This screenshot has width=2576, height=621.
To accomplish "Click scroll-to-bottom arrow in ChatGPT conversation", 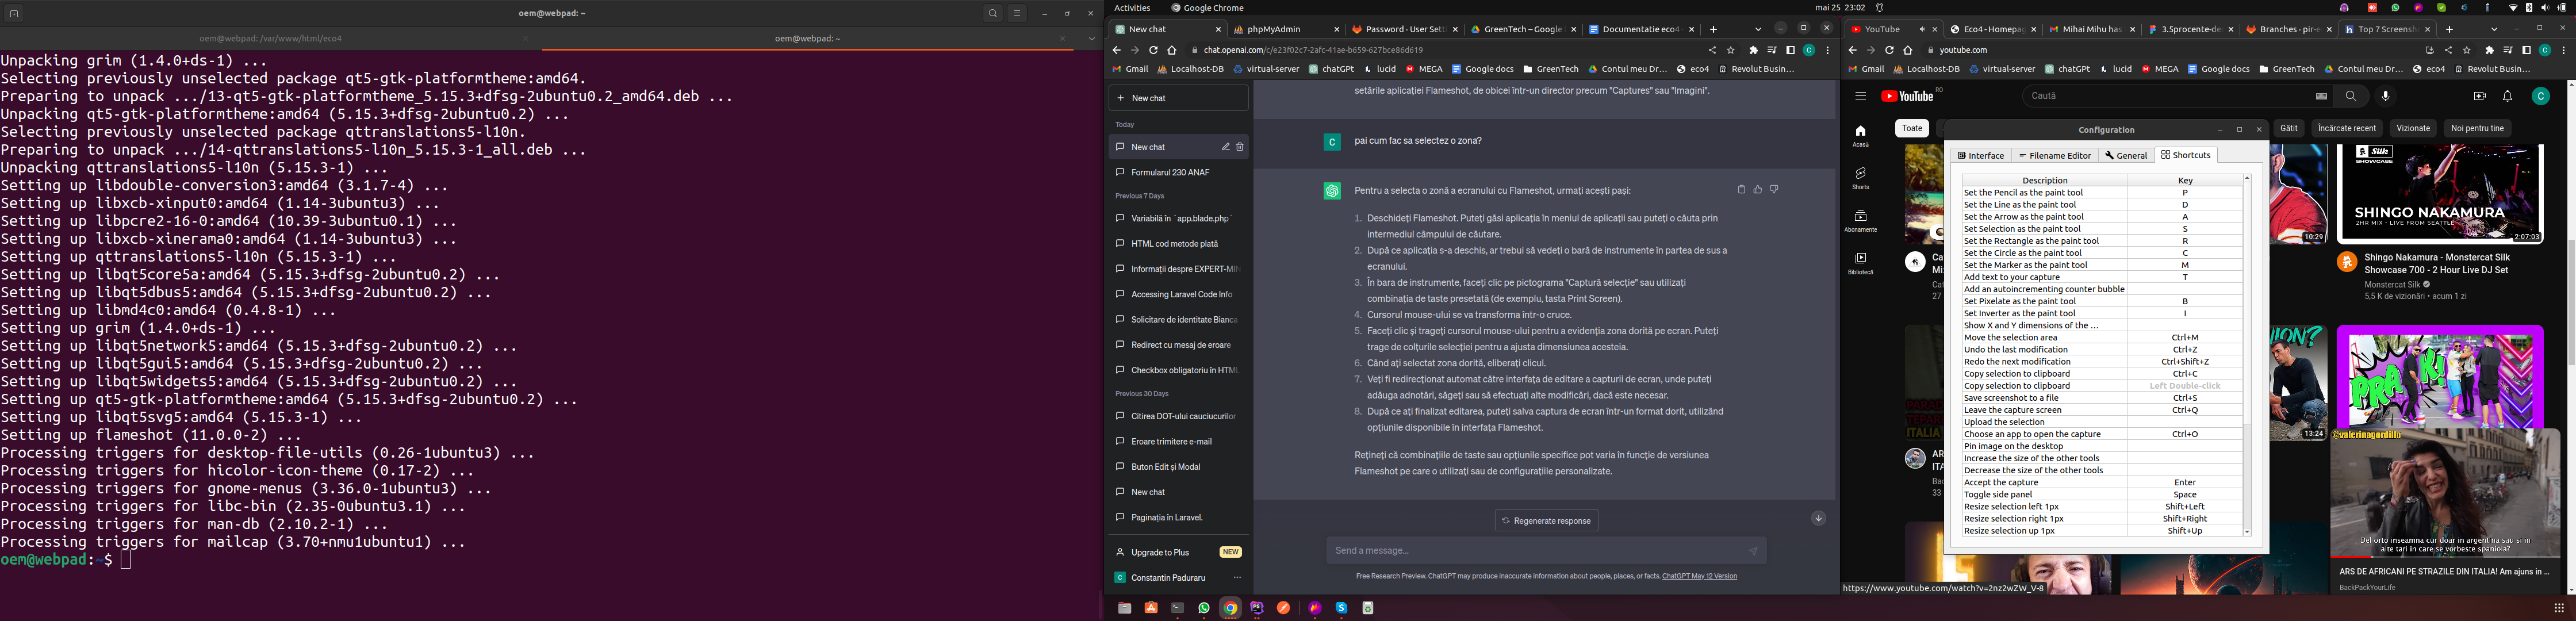I will coord(1818,518).
